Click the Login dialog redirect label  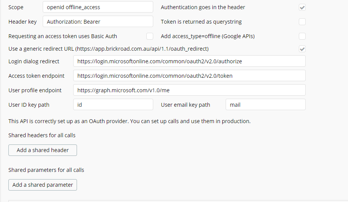tap(34, 61)
